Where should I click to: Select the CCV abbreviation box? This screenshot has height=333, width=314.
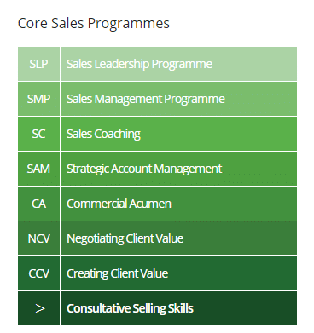pyautogui.click(x=38, y=273)
